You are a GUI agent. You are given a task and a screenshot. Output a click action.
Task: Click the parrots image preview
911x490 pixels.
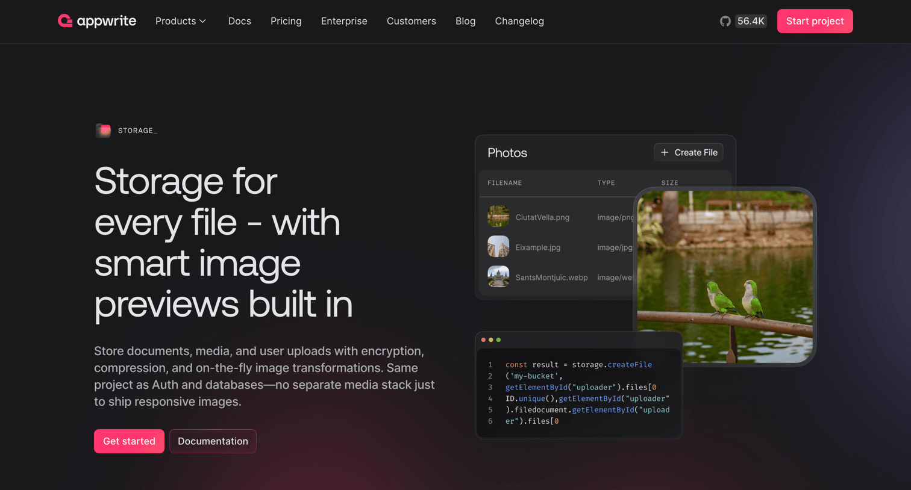click(x=725, y=277)
